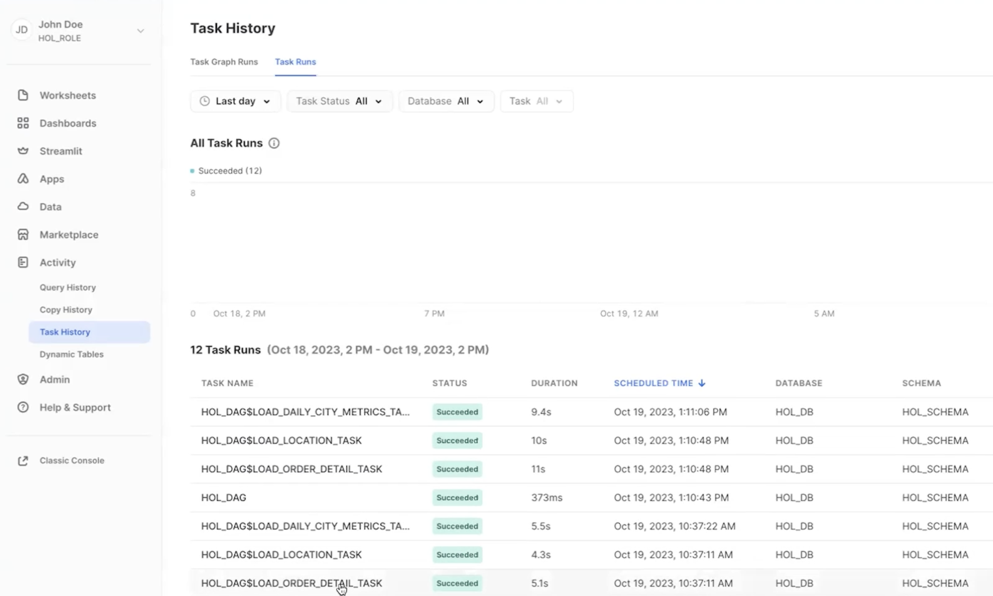
Task: Click the Marketplace storefront icon
Action: (x=23, y=235)
